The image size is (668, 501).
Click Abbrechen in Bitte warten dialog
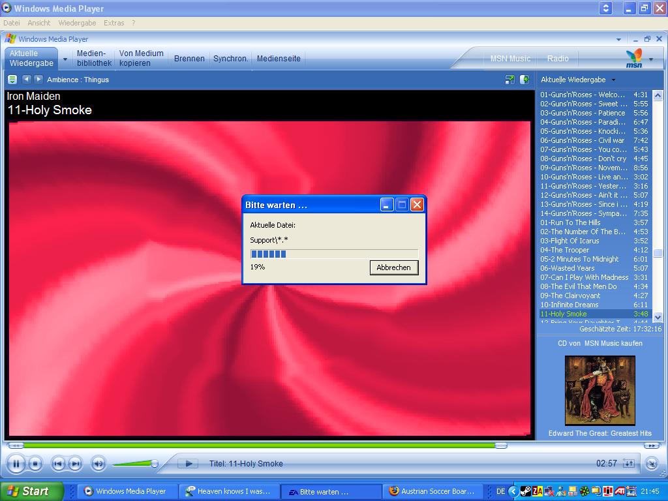click(x=393, y=267)
